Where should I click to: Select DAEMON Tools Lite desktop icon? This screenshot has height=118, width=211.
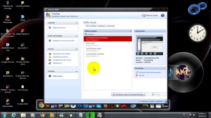click(x=8, y=47)
